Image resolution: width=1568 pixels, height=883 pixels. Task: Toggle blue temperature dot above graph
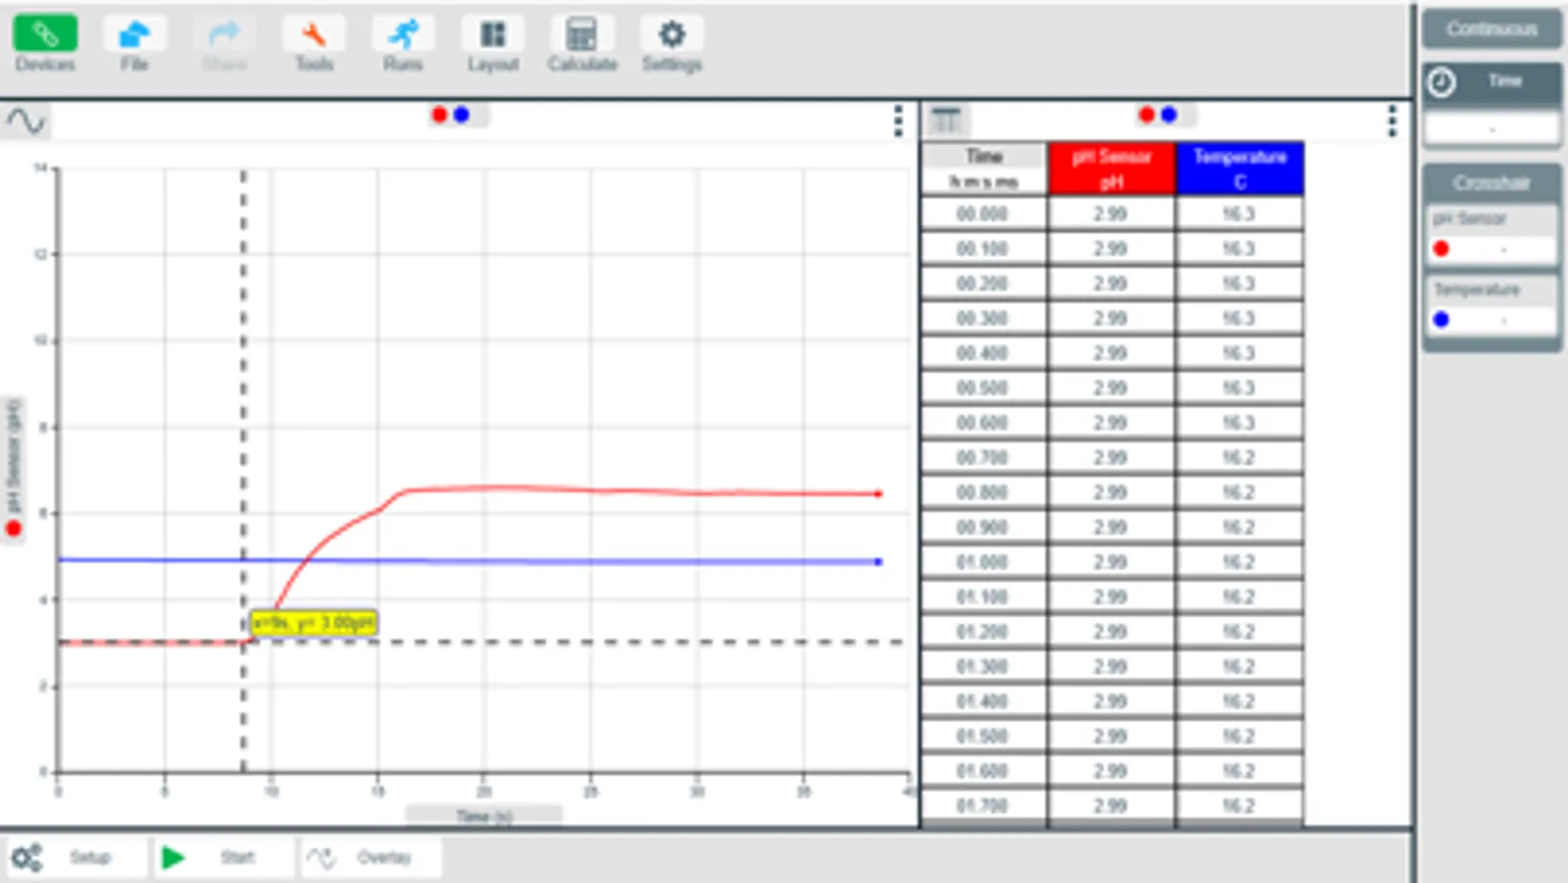point(462,115)
